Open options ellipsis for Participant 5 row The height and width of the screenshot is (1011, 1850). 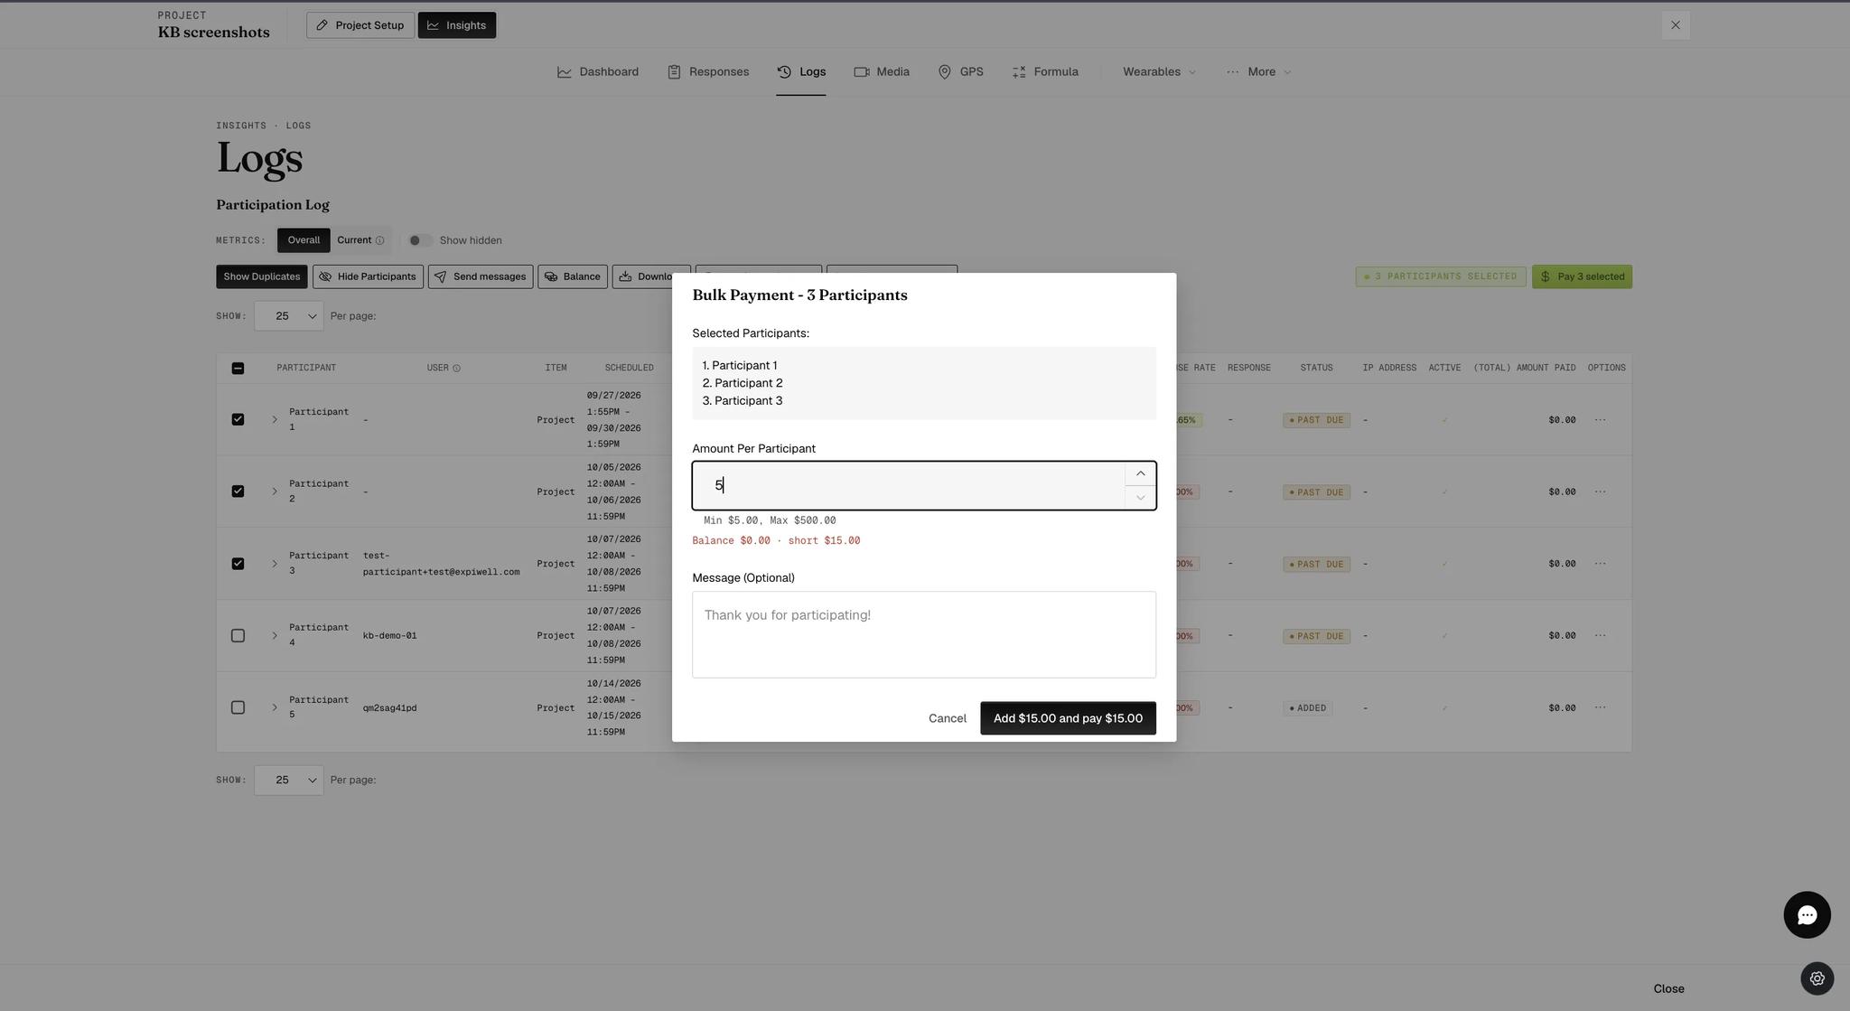tap(1600, 707)
